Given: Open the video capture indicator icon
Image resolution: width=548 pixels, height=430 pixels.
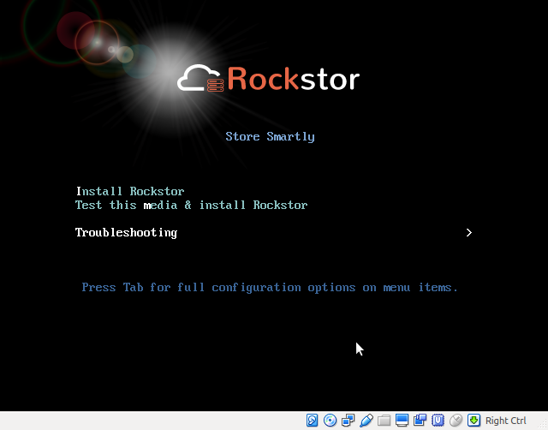Looking at the screenshot, I should (x=420, y=421).
